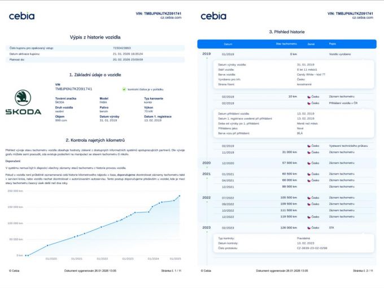384x288 pixels.
Task: Click the Czech flag in the 02/2023 STK row
Action: pos(309,228)
